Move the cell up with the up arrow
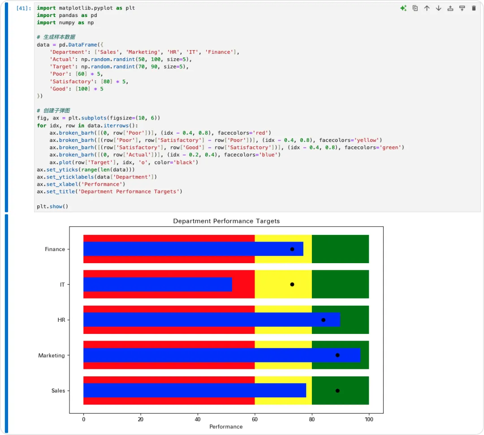 pos(427,9)
